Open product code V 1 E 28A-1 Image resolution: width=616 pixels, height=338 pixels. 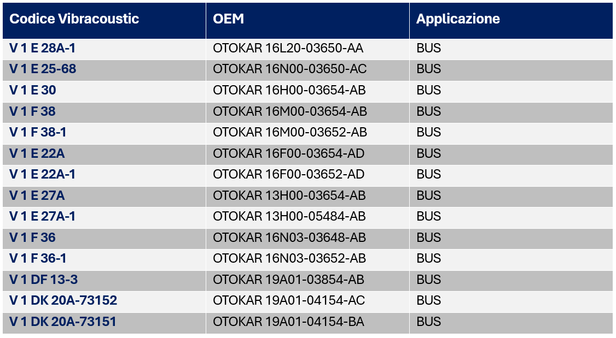coord(43,48)
